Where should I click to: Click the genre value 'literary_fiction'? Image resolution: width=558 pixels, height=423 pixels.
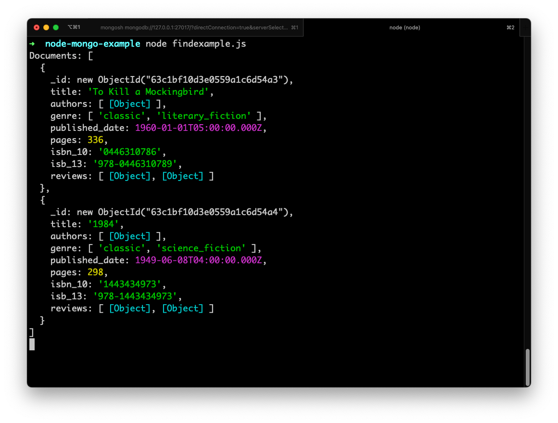tap(203, 116)
